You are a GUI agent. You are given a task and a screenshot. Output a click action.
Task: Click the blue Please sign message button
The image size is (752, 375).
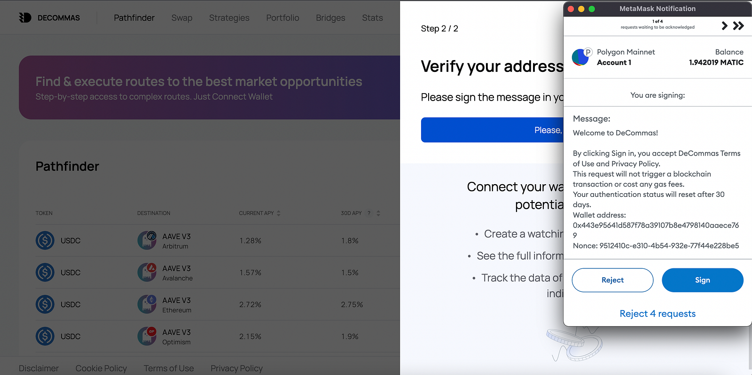tap(492, 130)
